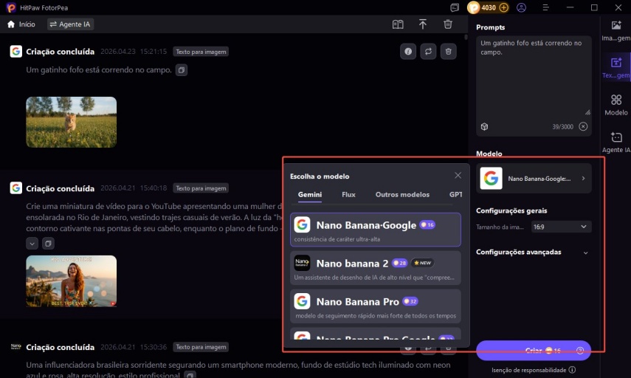
Task: Copy the kitten prompt text
Action: (x=182, y=70)
